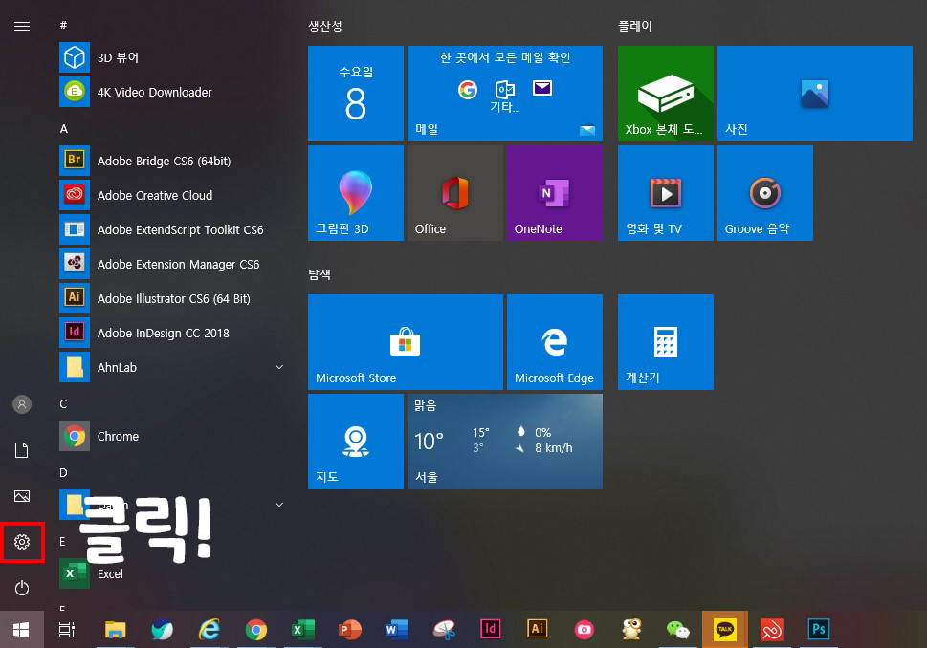Open Illustrator from taskbar
The height and width of the screenshot is (648, 927).
[538, 629]
